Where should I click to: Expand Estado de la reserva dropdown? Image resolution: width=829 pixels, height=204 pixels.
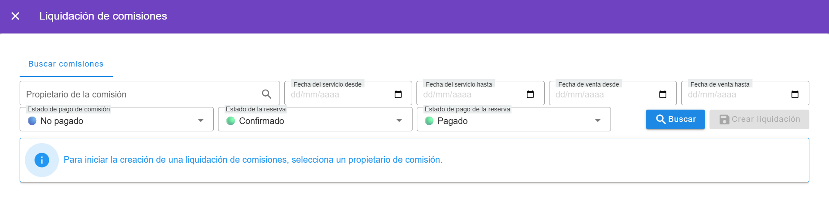399,121
